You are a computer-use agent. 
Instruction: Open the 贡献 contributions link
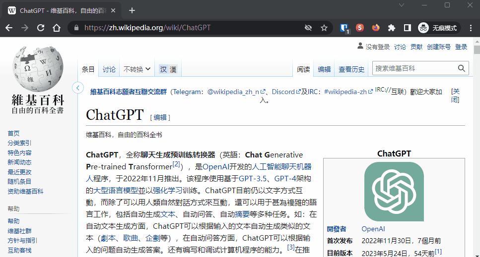416,47
